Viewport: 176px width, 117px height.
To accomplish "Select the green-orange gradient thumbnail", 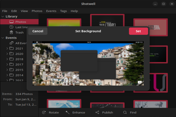I will click(64, 23).
